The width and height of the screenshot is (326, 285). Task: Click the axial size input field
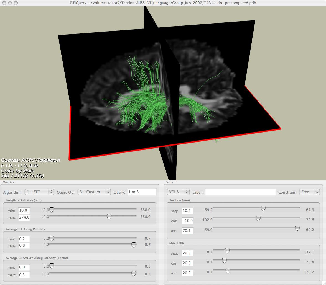pyautogui.click(x=187, y=273)
